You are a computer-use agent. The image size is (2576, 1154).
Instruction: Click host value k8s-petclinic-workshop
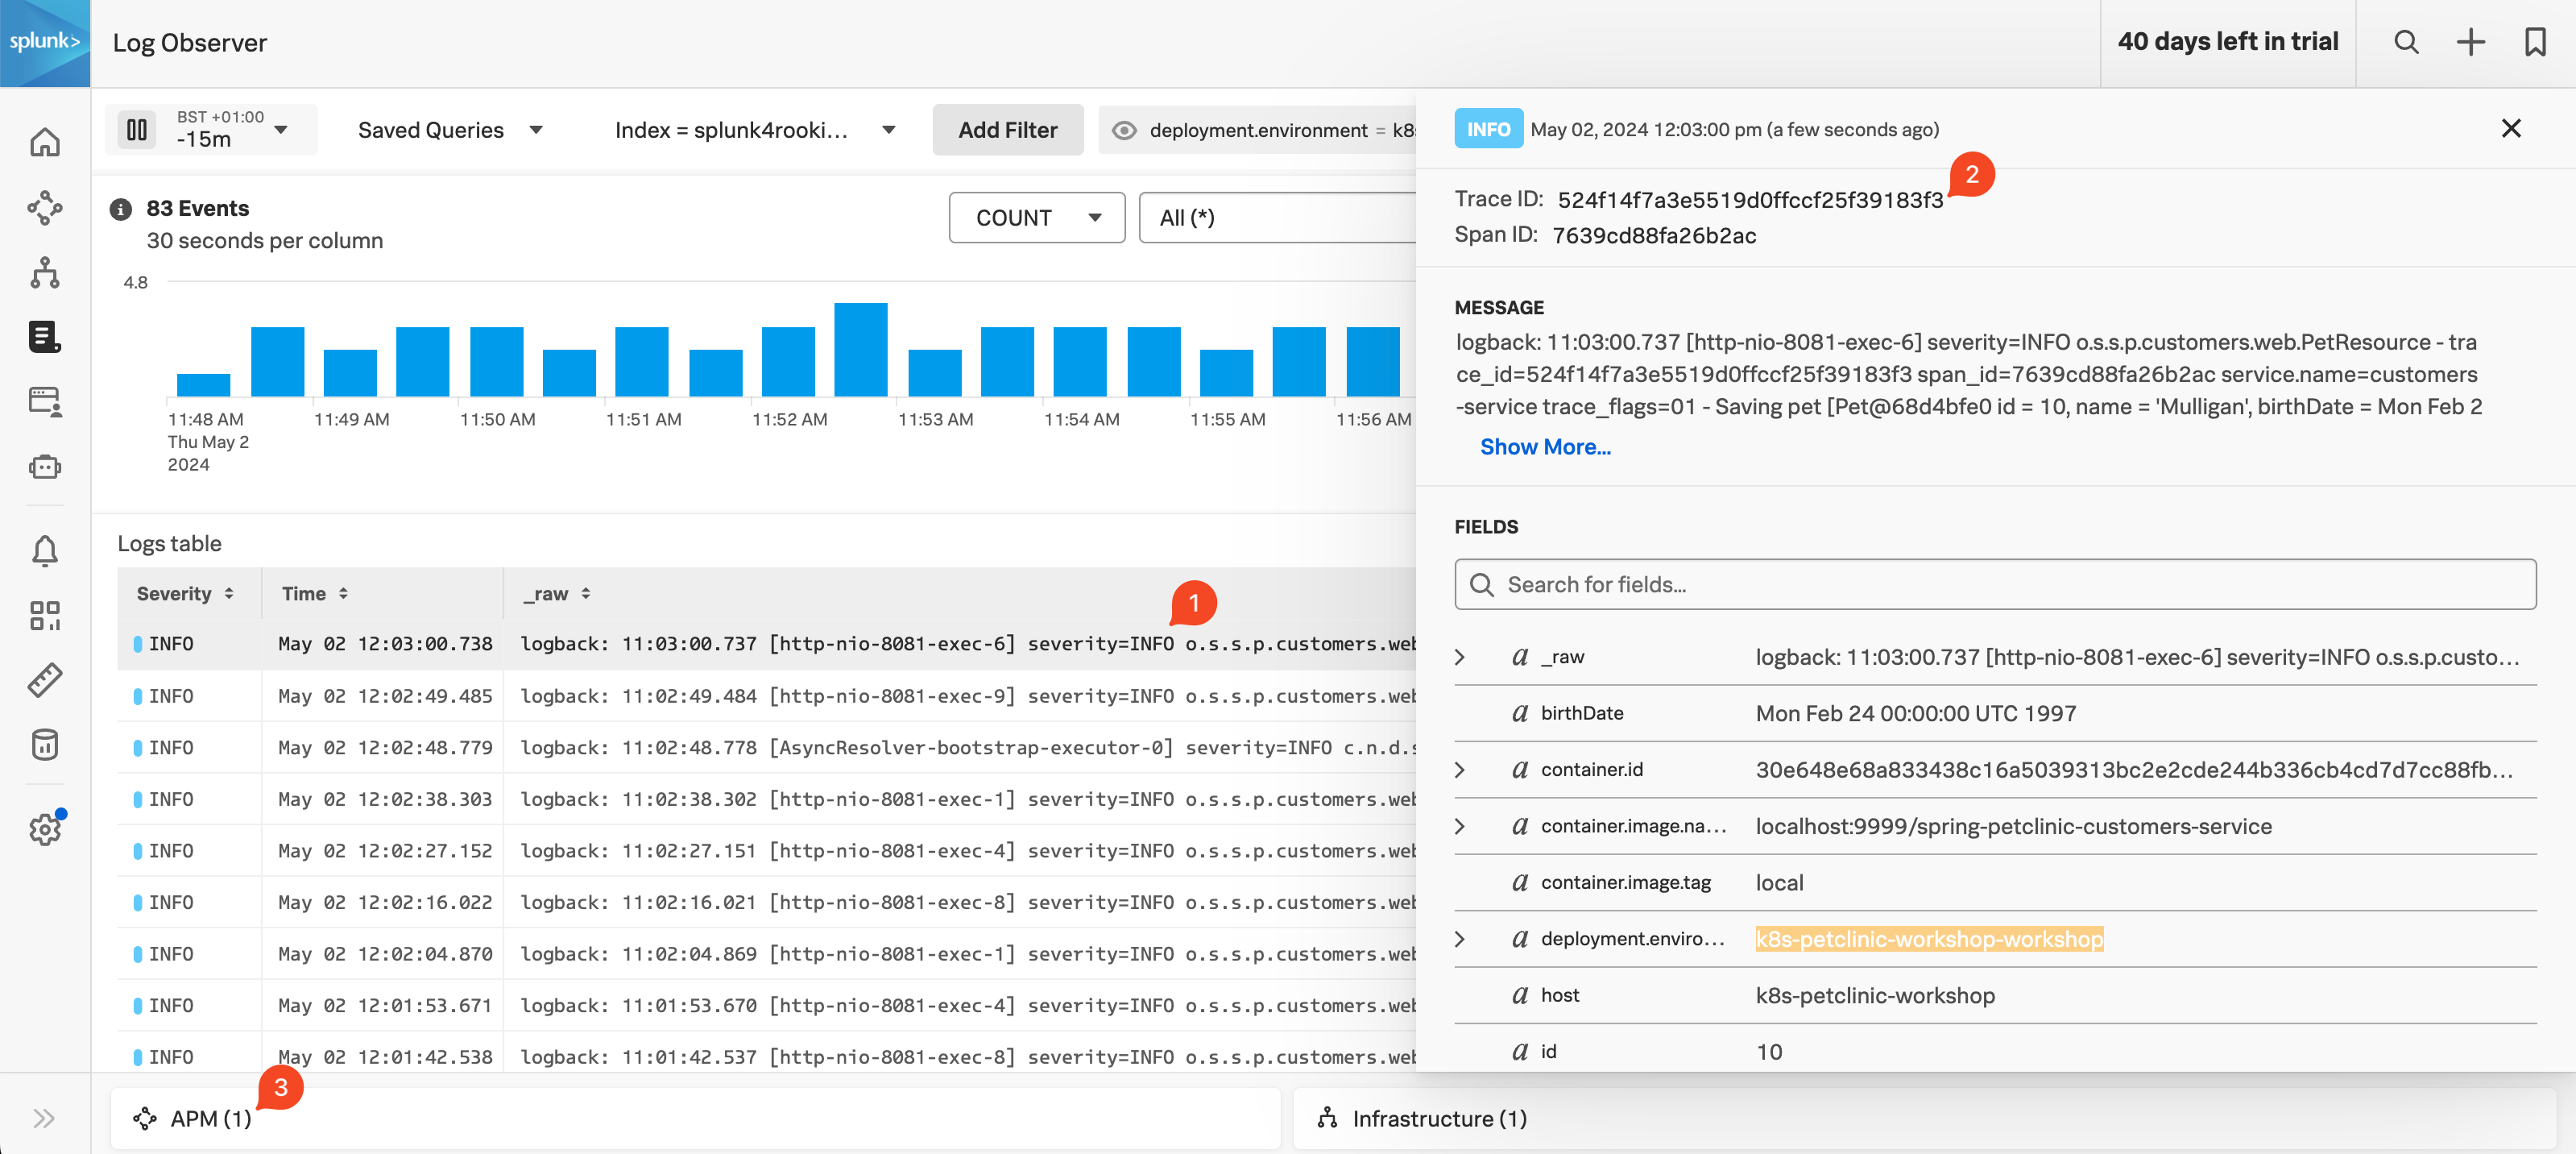click(x=1875, y=995)
